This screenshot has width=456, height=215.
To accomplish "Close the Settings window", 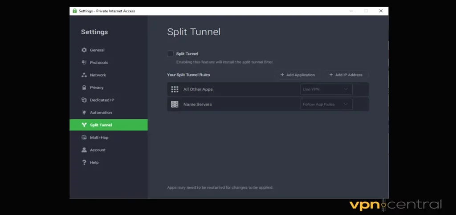I will point(381,11).
